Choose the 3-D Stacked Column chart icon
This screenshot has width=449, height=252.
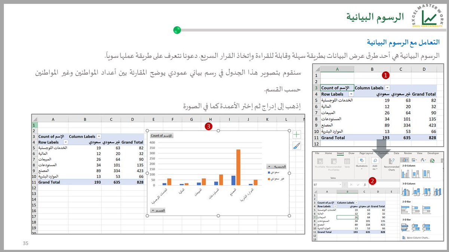click(416, 192)
